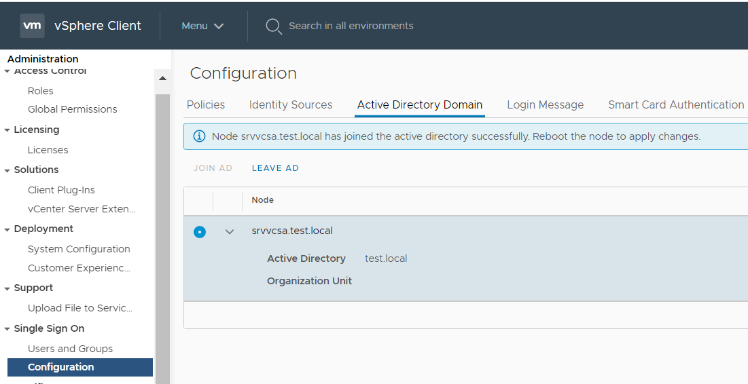Collapse the srvvcsa.test.local row details chevron
This screenshot has height=384, width=748.
click(x=230, y=232)
